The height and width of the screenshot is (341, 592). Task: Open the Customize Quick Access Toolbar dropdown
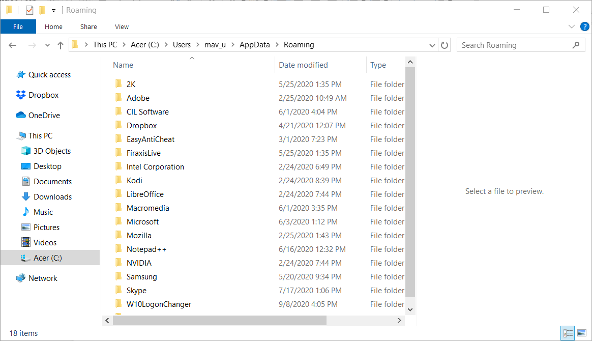[x=53, y=11]
